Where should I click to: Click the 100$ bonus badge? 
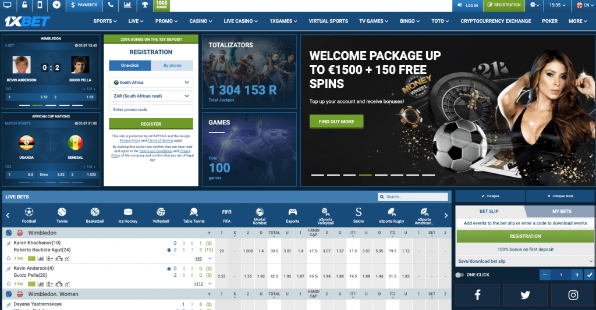162,5
